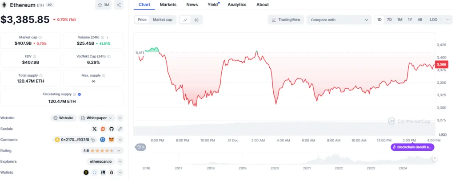Viewport: 455px width, 180px height.
Task: Click 2020 on the overview timeline
Action: (x=275, y=168)
